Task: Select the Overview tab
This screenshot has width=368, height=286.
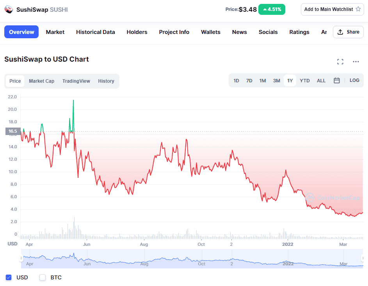Action: 21,32
